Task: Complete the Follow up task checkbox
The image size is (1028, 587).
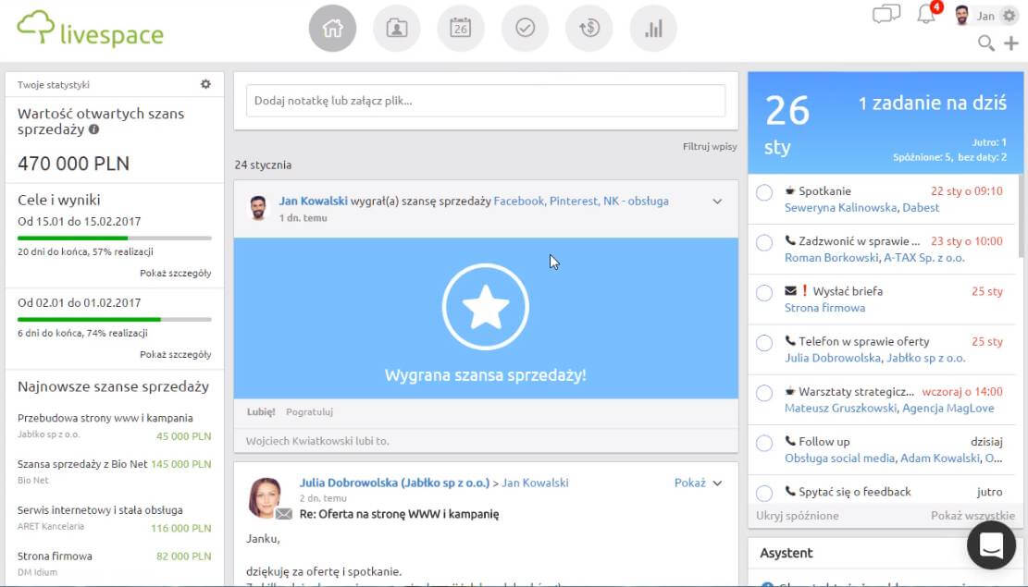Action: click(764, 443)
